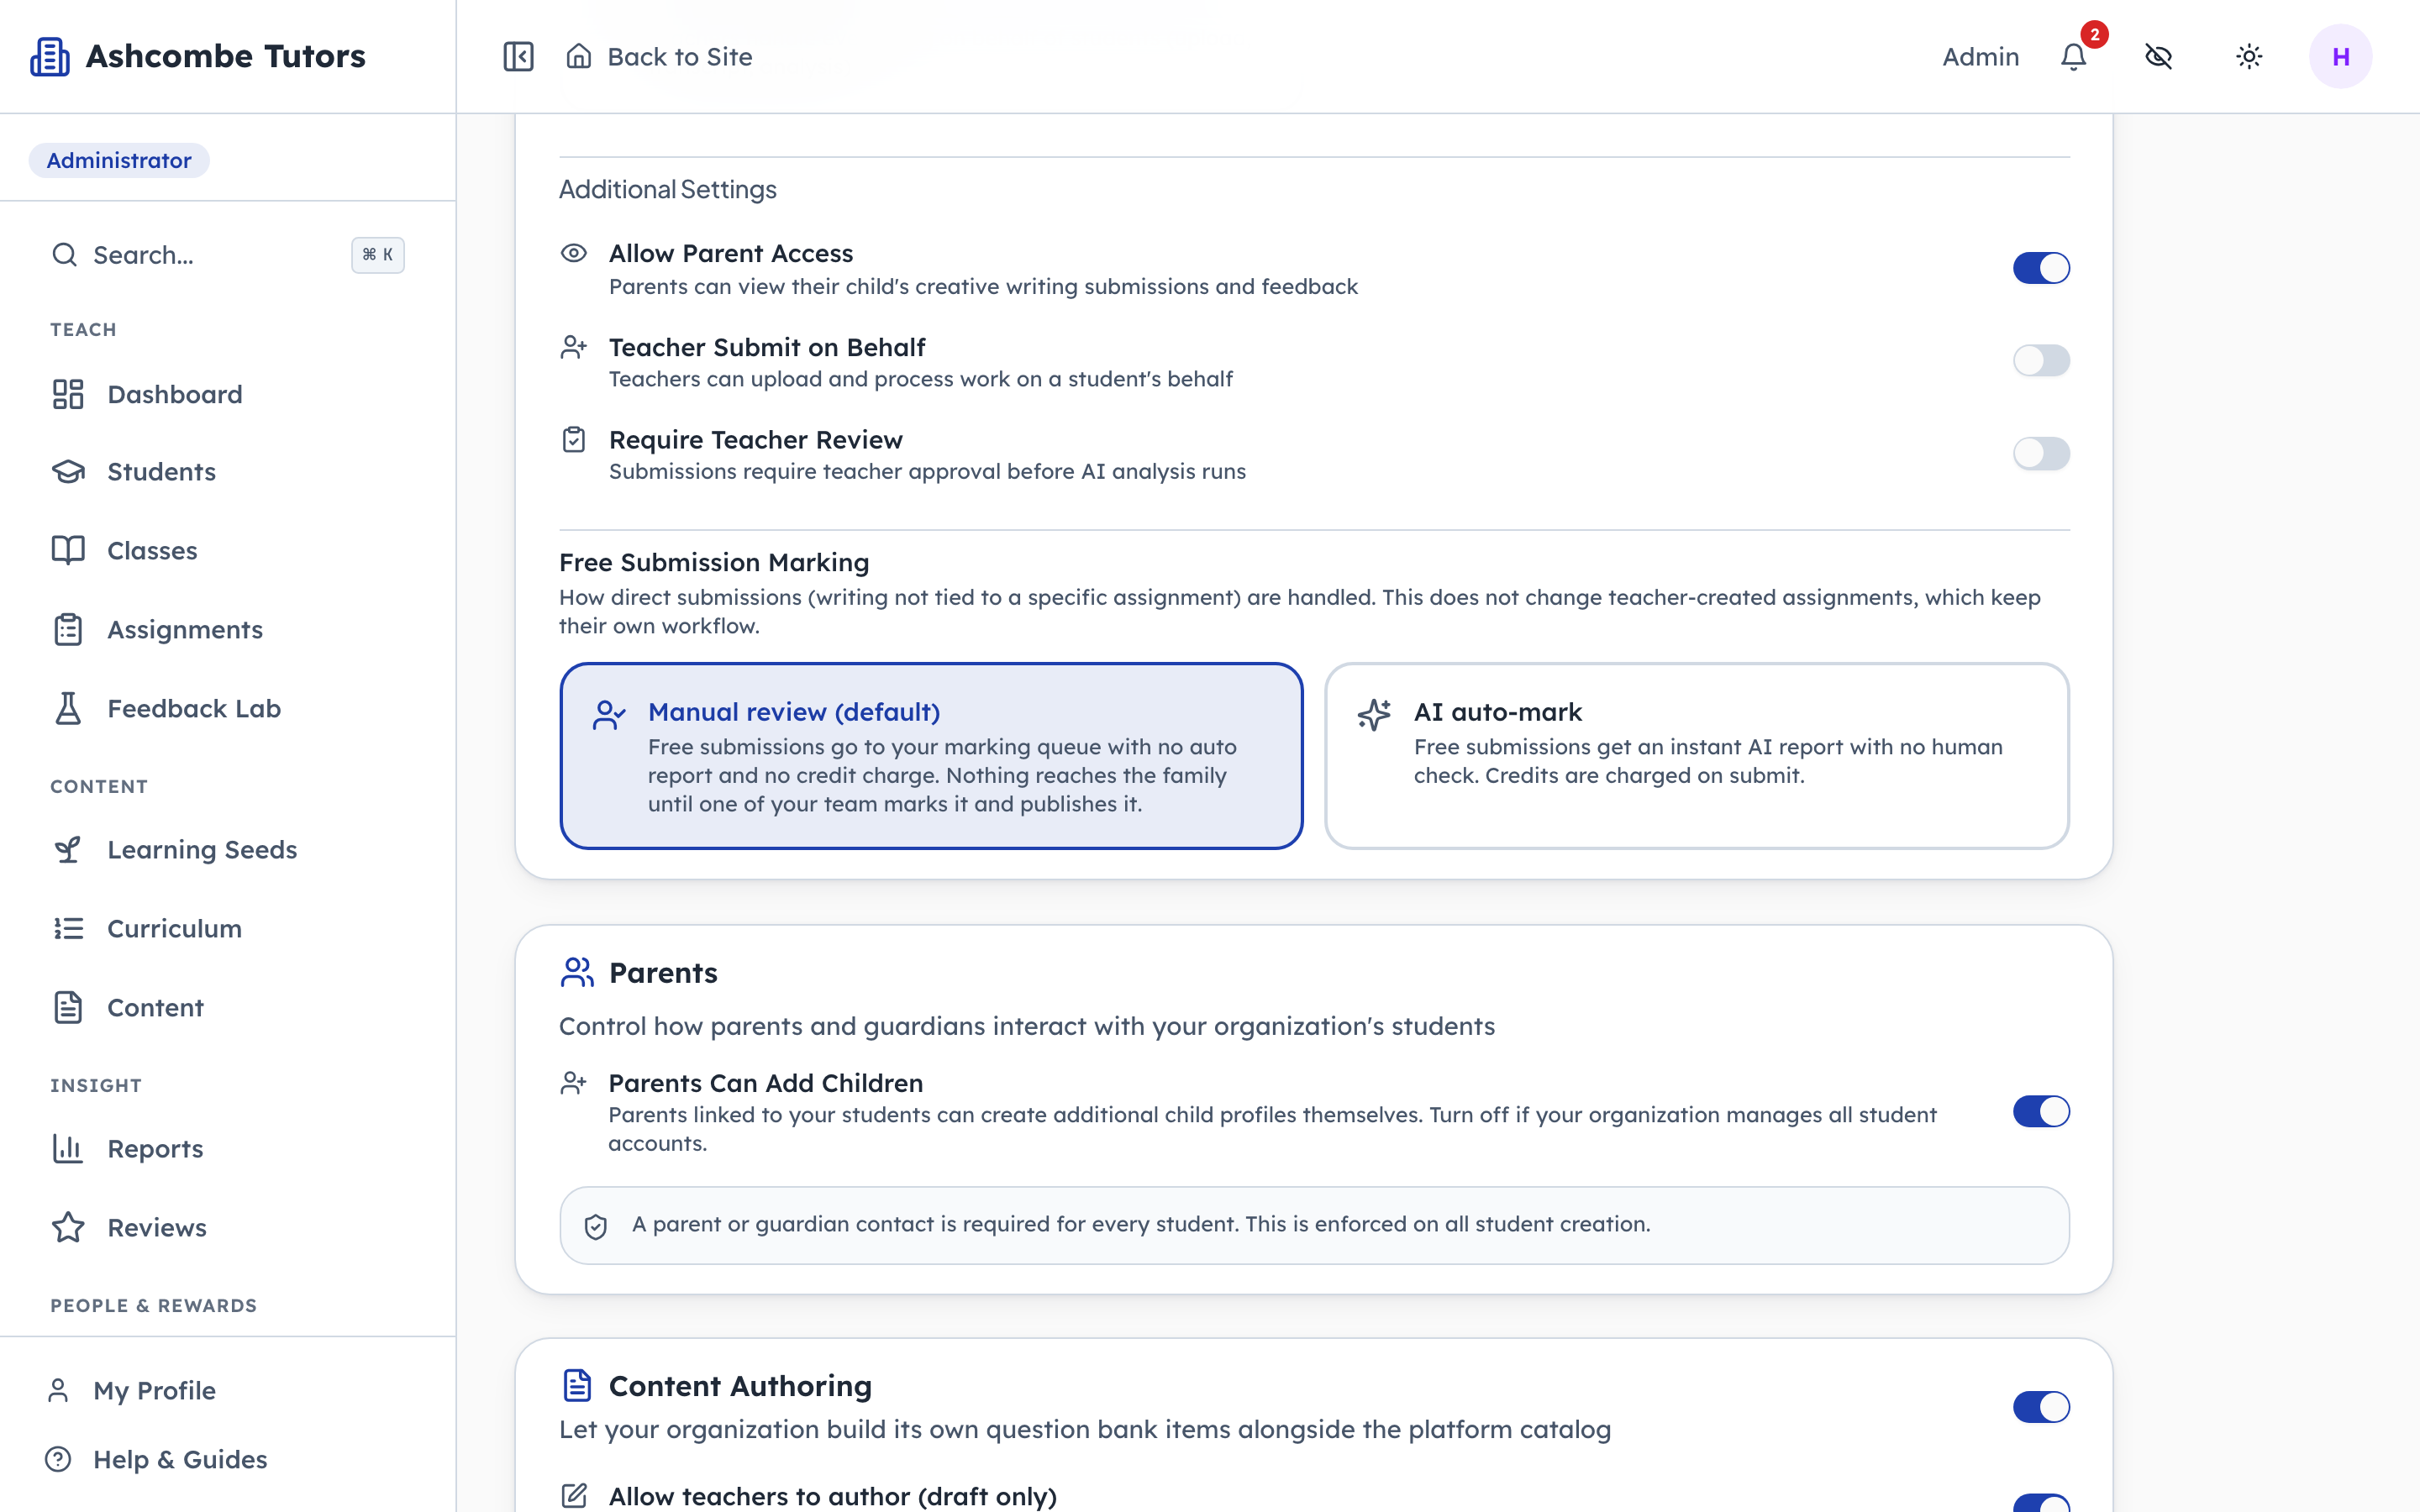
Task: Click the sparkle icon on AI auto-mark
Action: (1374, 714)
